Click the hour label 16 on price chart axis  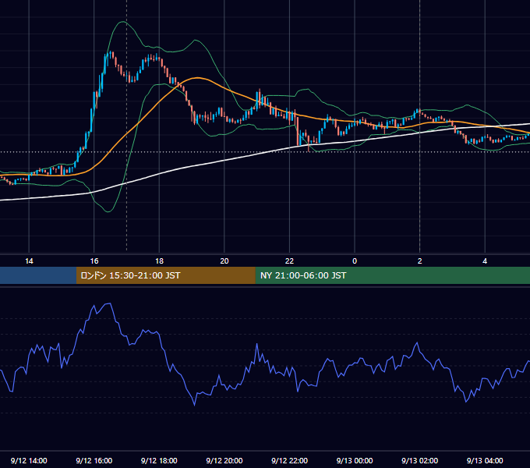94,261
